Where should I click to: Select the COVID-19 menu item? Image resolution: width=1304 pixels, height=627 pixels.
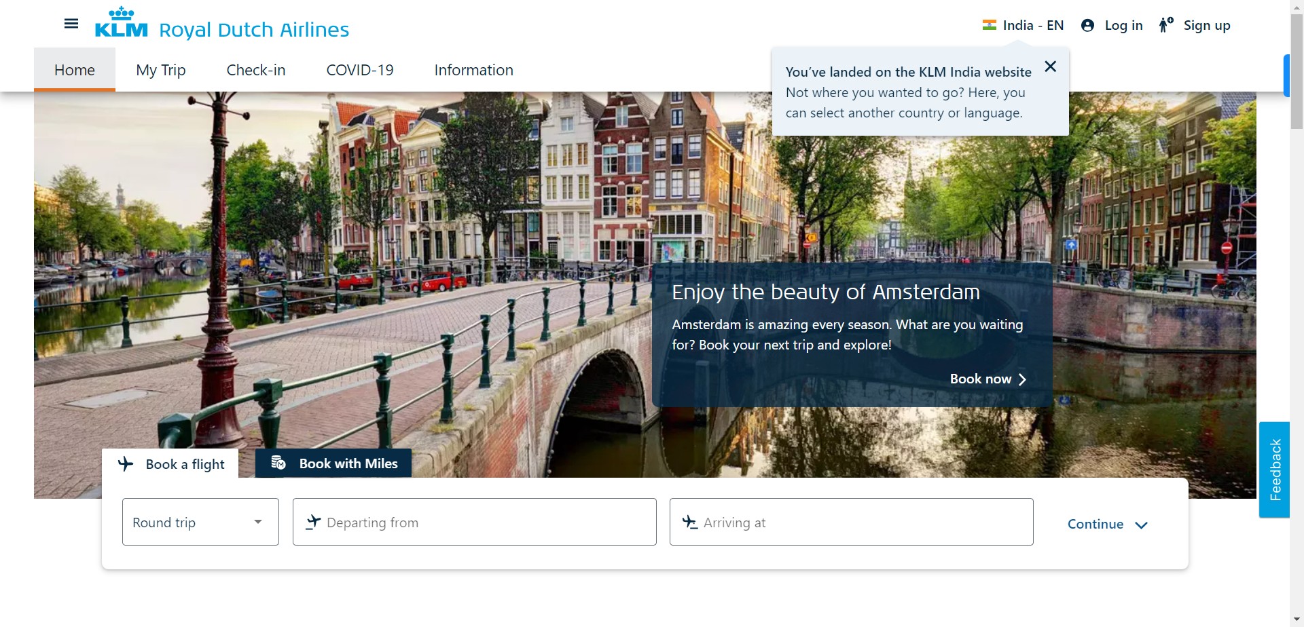tap(359, 70)
